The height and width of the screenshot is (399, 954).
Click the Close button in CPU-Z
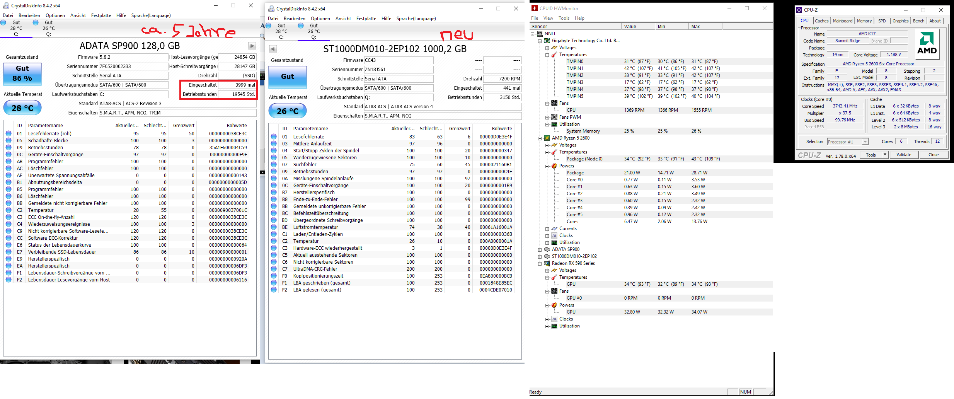[934, 155]
